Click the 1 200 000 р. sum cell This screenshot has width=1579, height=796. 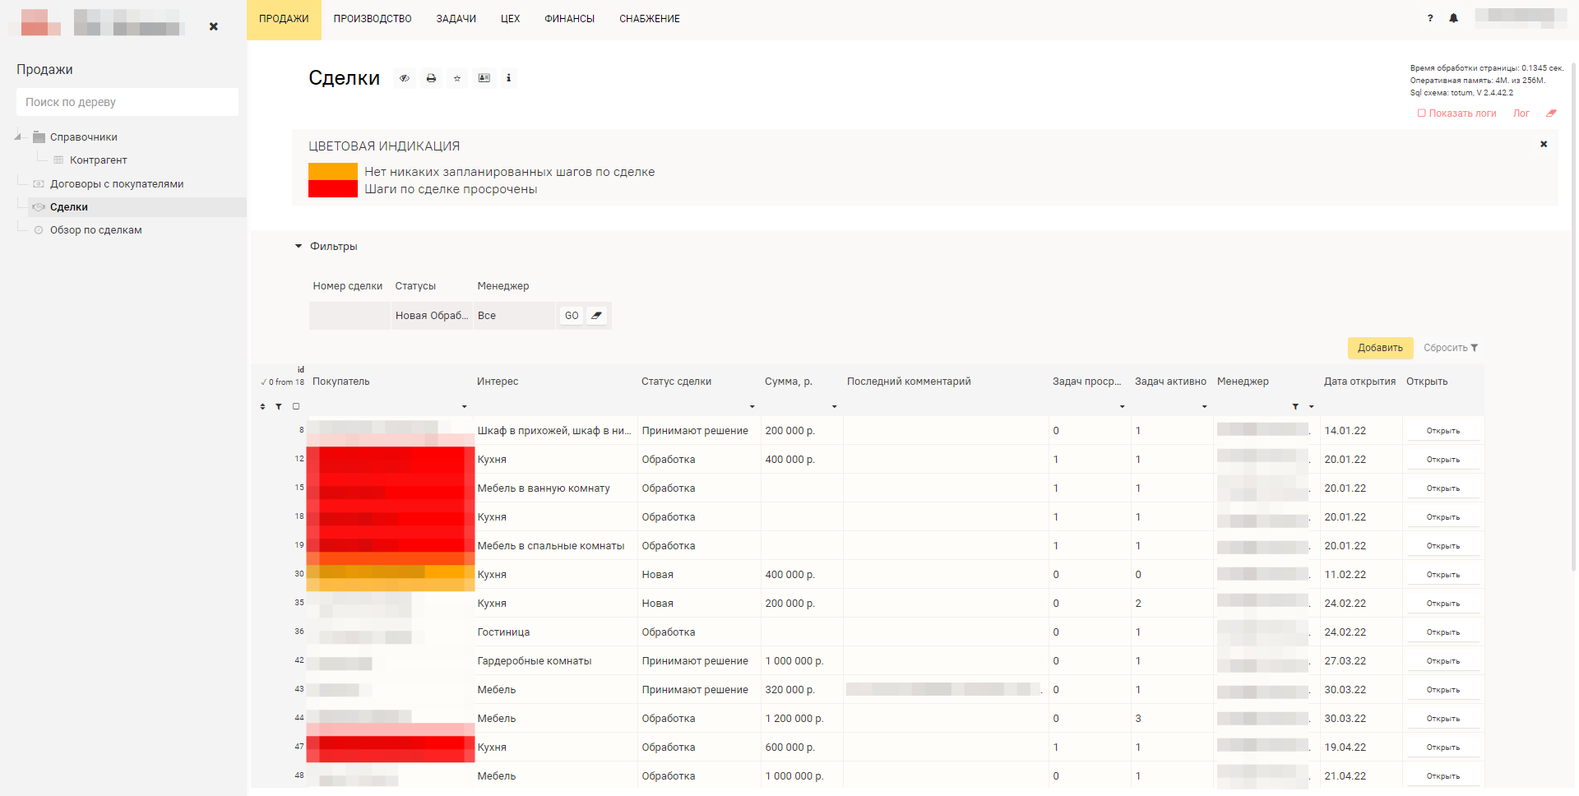pyautogui.click(x=802, y=719)
